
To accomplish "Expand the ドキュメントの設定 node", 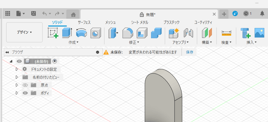I will pos(17,69).
